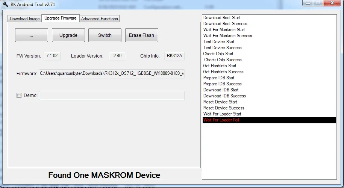Click the Loader Version field showing 2.40
Viewport: 344px width, 188px height.
[117, 56]
